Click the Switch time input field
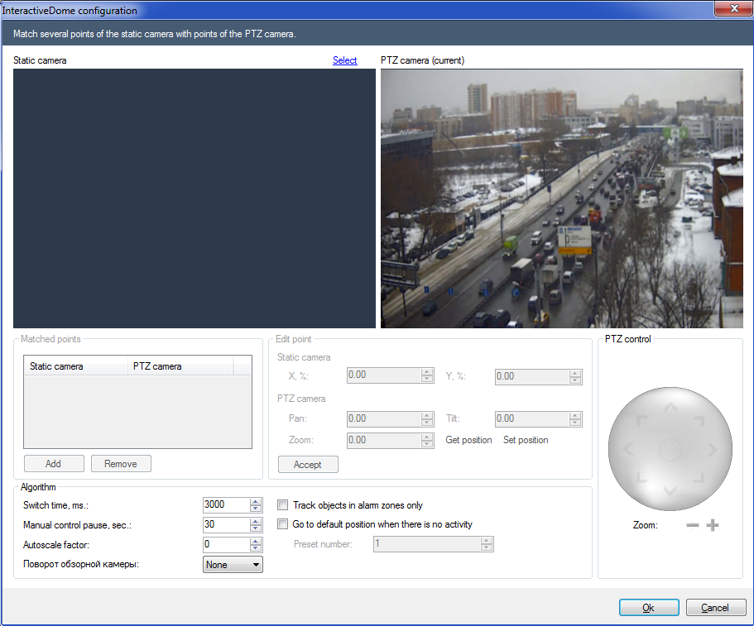 (225, 505)
